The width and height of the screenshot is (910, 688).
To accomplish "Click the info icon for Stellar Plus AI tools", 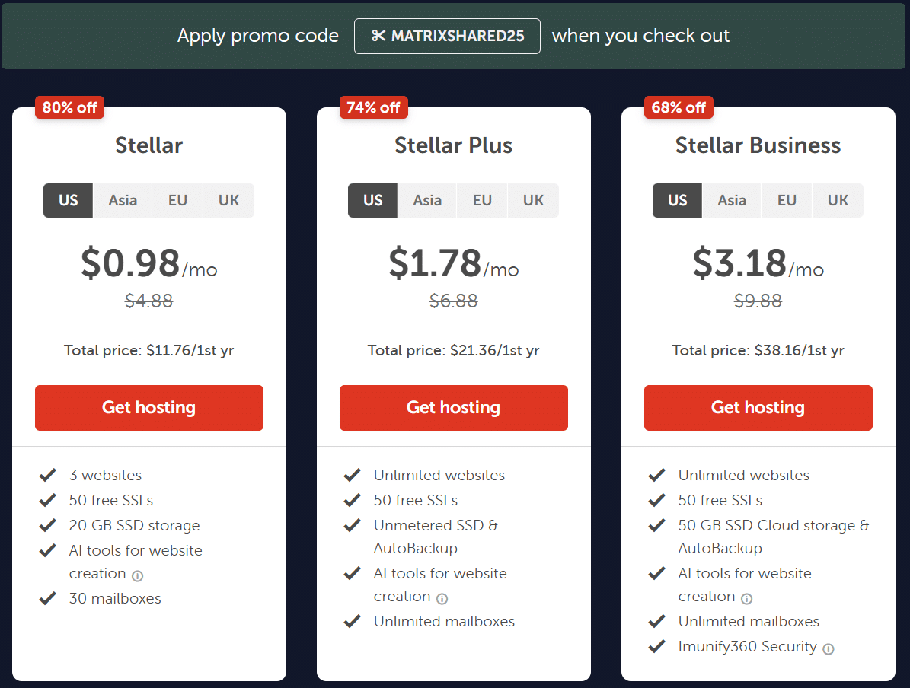I will click(x=442, y=599).
